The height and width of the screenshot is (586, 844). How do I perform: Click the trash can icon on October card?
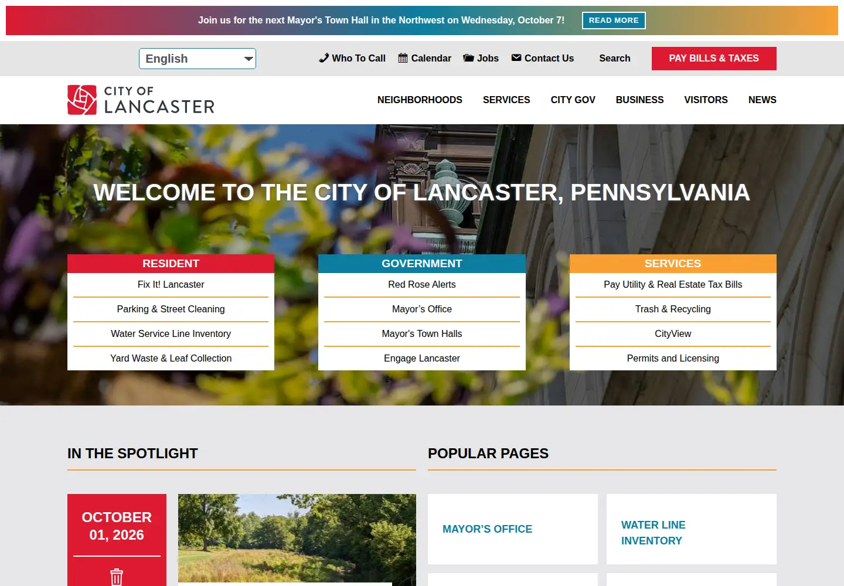point(117,577)
